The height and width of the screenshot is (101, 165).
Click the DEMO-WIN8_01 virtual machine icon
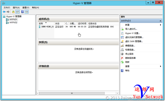pyautogui.click(x=39, y=27)
